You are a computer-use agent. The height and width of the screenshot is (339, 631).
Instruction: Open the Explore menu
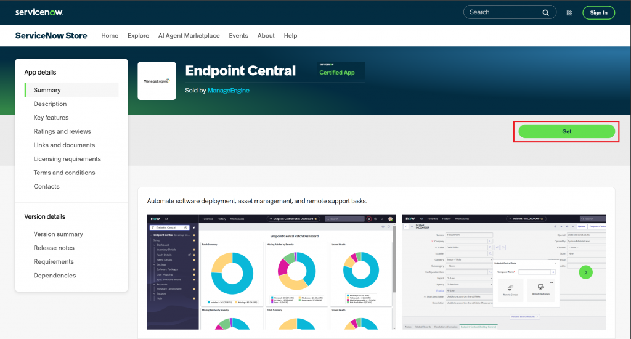(x=138, y=35)
